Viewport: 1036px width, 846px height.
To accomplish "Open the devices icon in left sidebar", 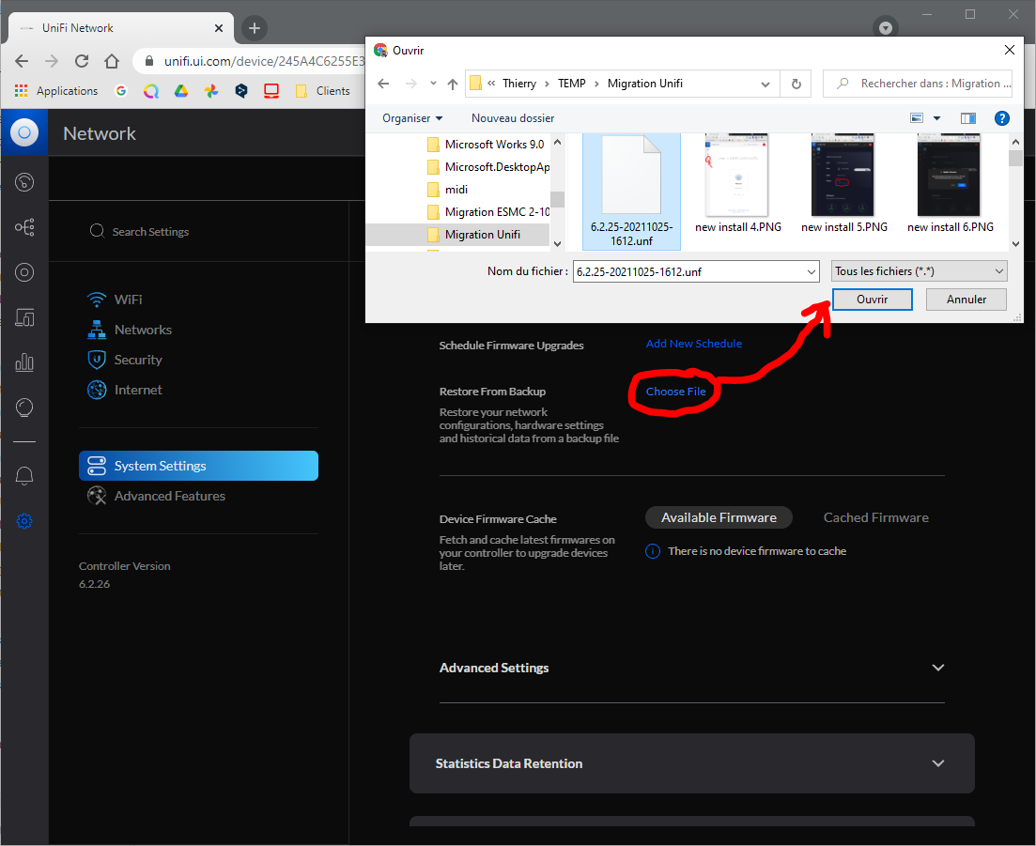I will (25, 317).
